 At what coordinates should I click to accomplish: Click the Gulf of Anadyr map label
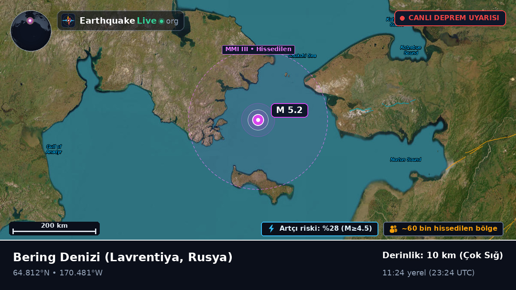pos(54,149)
